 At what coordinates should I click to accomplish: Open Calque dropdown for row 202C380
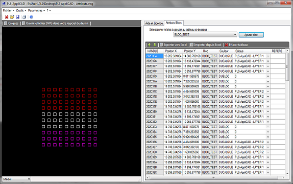tap(268, 111)
